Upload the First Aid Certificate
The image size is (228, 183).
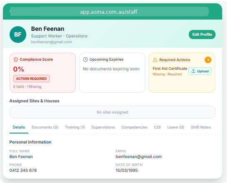tap(200, 71)
